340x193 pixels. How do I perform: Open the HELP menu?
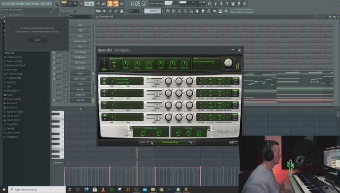pos(49,4)
